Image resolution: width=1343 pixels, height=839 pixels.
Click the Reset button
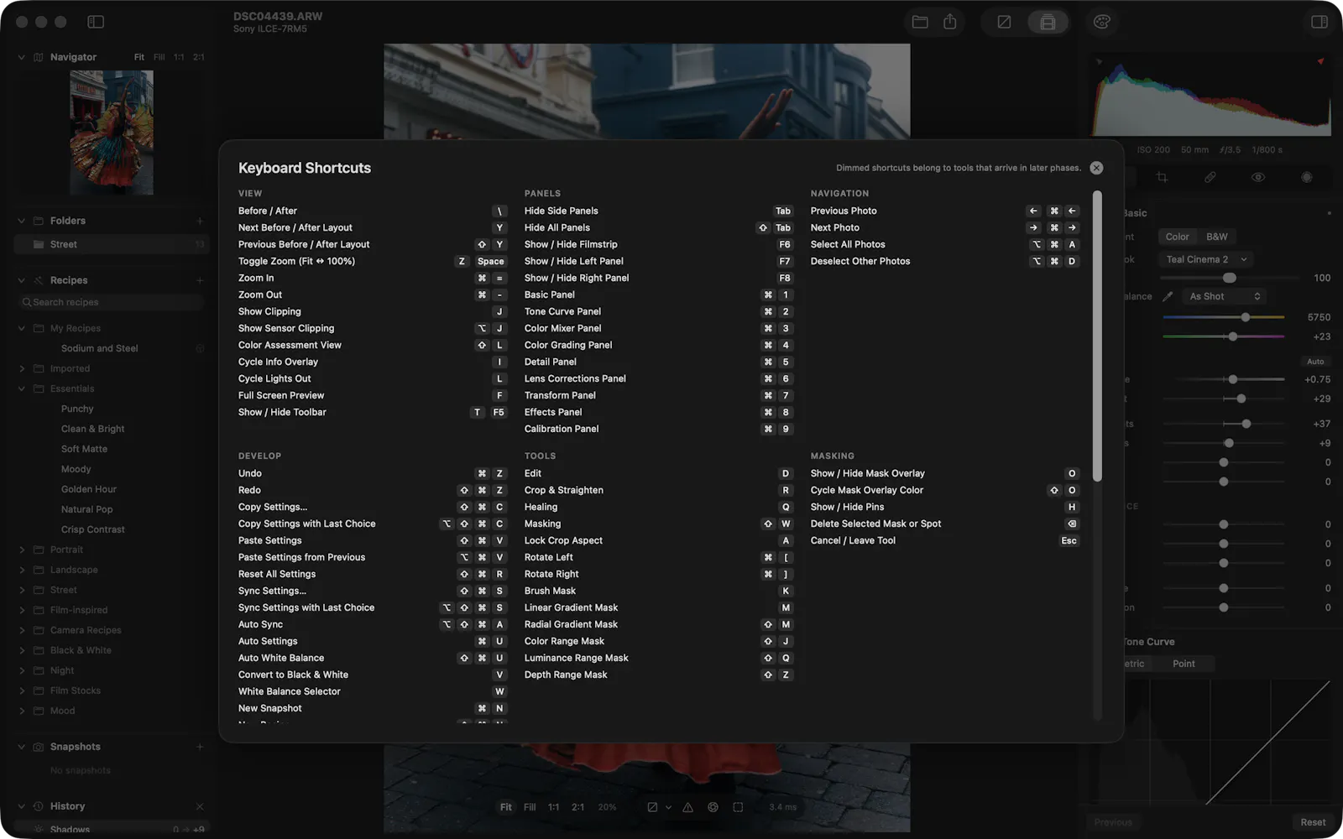coord(1313,822)
